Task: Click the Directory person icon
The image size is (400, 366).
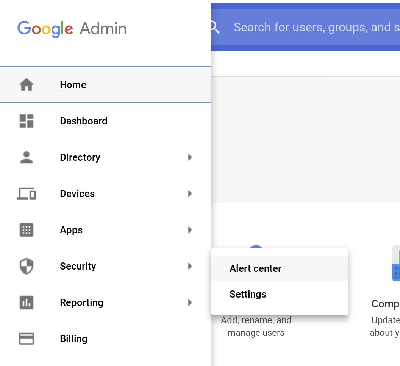Action: pyautogui.click(x=27, y=157)
